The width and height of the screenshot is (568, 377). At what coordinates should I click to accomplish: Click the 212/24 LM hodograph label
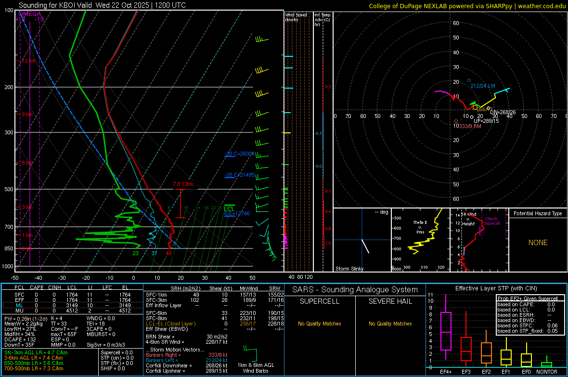tap(482, 86)
